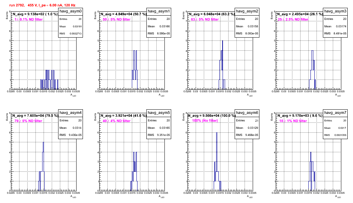
Task: Click the N_avg = 9.566e+04 label
Action: (212, 116)
